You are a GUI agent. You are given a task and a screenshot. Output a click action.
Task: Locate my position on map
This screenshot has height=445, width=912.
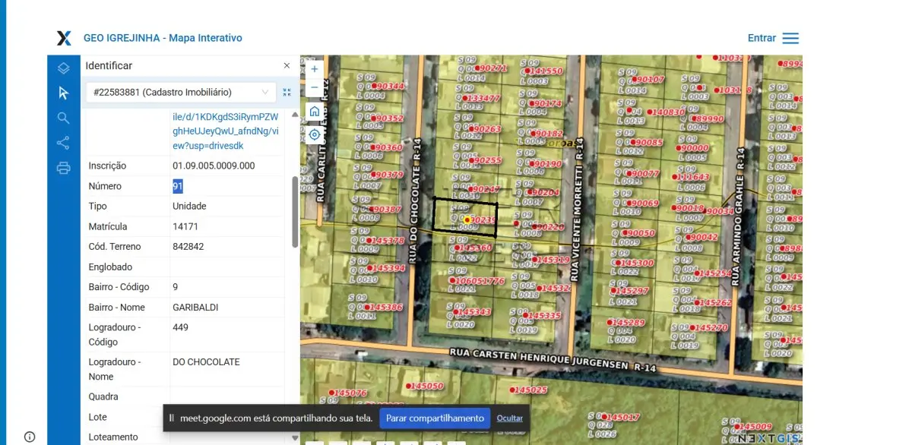(x=315, y=134)
